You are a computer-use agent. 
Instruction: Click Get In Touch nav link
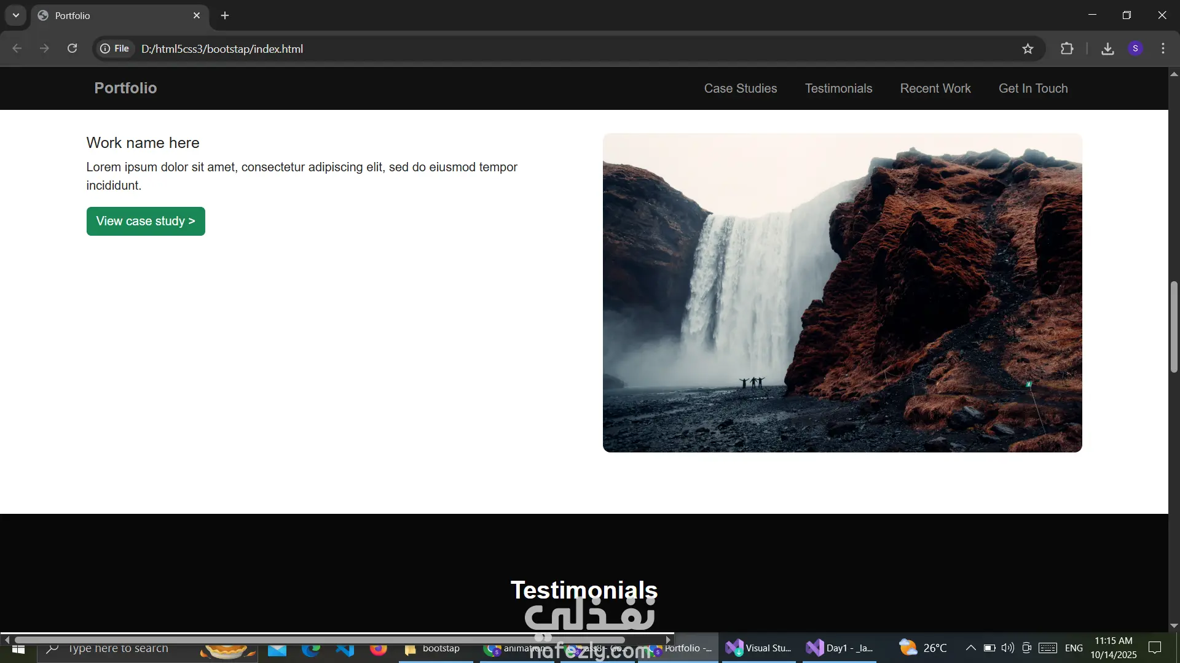click(x=1032, y=88)
